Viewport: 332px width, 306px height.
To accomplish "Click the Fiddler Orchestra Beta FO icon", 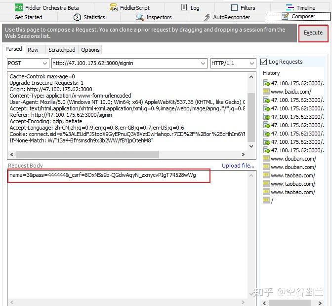I will coord(19,8).
